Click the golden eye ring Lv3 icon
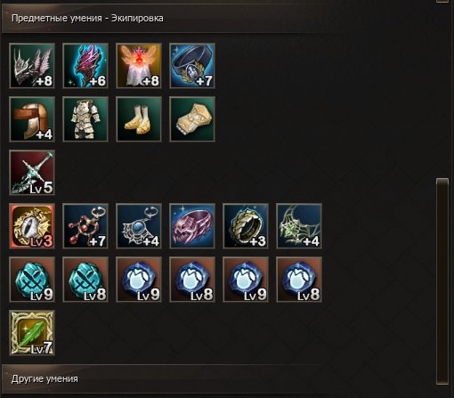The width and height of the screenshot is (454, 398). tap(32, 226)
